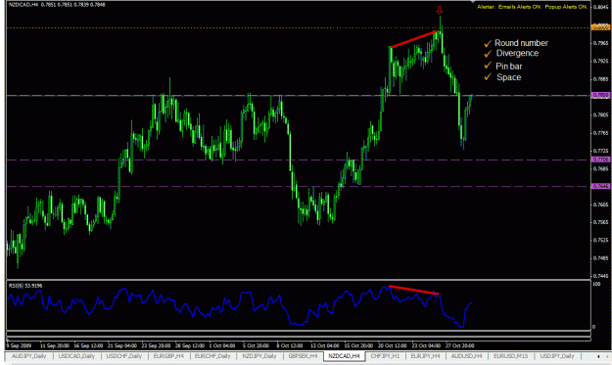
Task: Click the checkmark beside Pin bar
Action: (x=488, y=66)
